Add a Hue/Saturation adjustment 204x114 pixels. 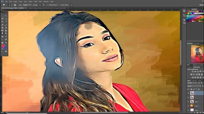pyautogui.click(x=191, y=74)
